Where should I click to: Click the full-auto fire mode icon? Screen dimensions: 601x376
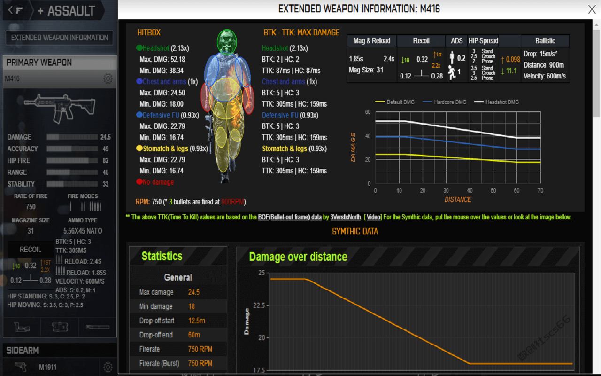(x=95, y=206)
